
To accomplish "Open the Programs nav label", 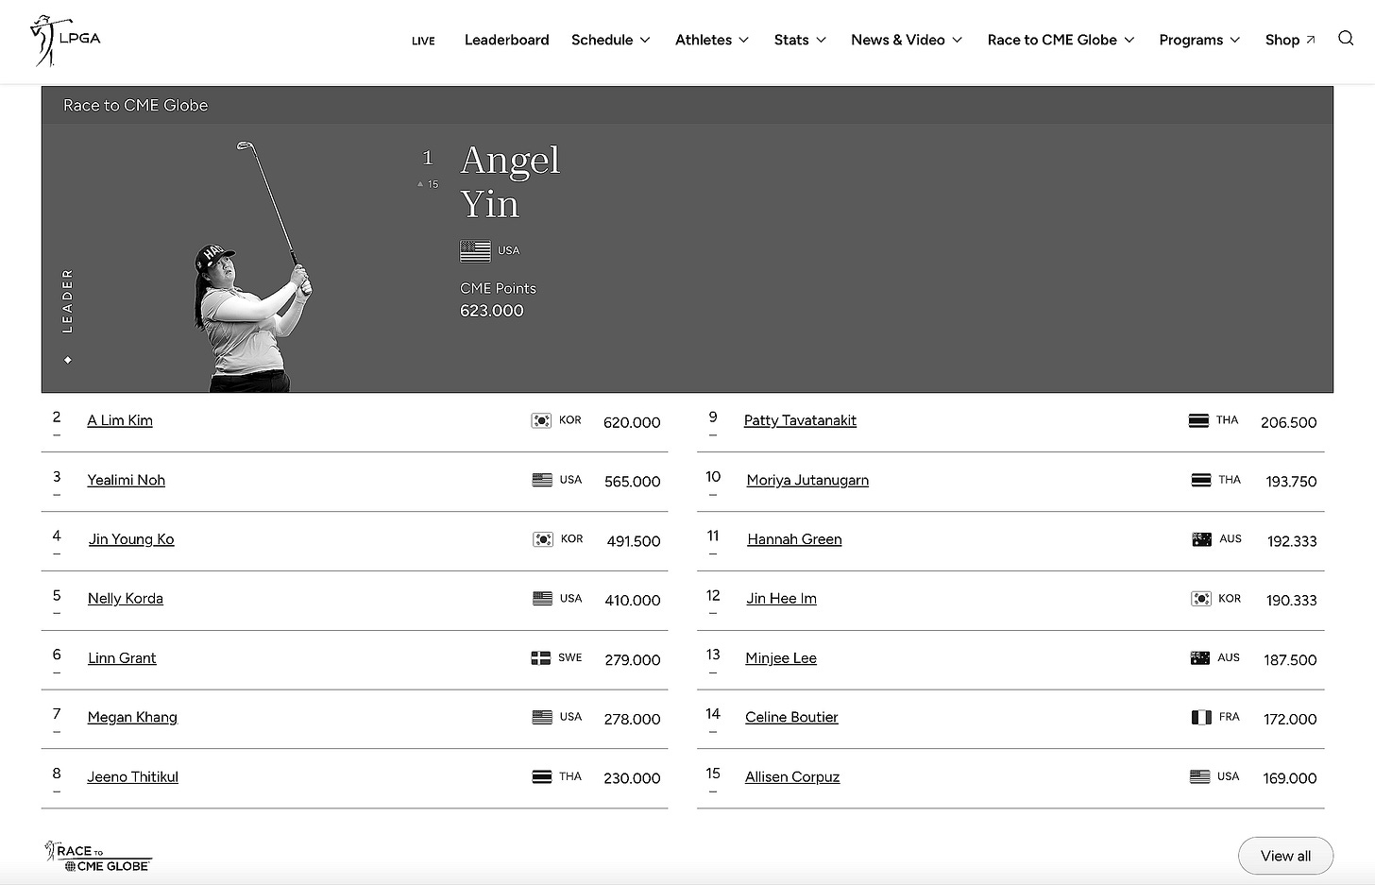I will pyautogui.click(x=1191, y=40).
